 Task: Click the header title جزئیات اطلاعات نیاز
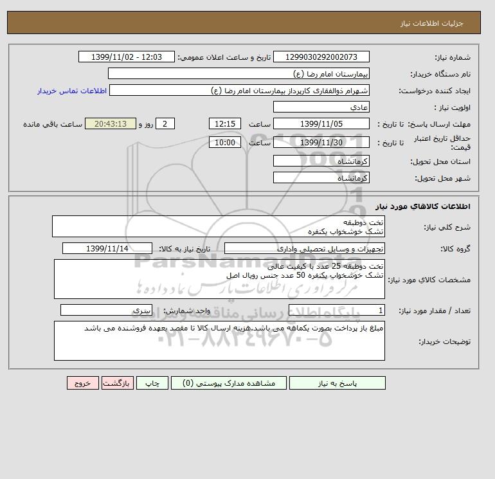click(431, 23)
